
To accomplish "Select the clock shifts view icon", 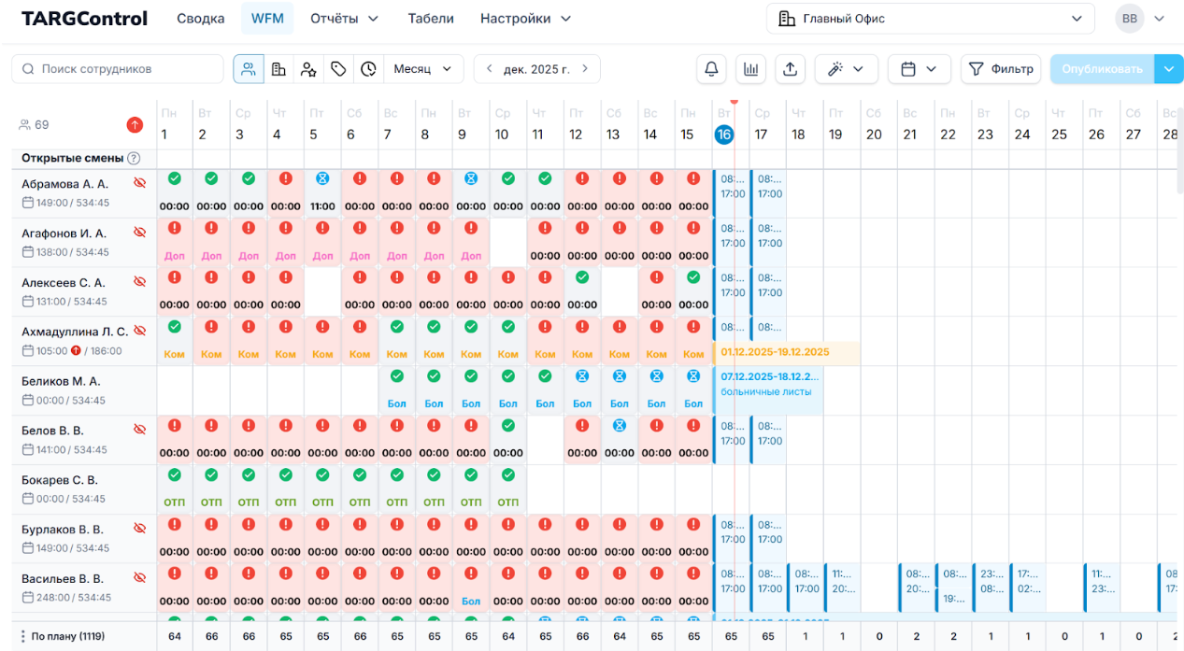I will pyautogui.click(x=368, y=69).
